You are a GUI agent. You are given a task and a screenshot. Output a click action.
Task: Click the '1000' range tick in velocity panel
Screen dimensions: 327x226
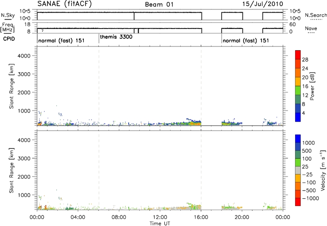coord(24,195)
